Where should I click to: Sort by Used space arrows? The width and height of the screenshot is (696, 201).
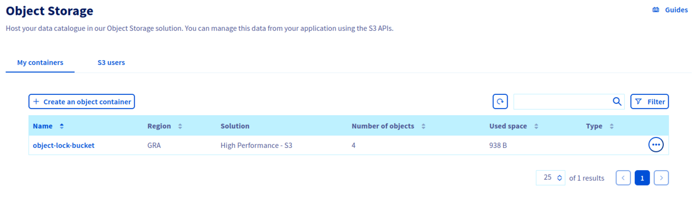click(x=536, y=126)
